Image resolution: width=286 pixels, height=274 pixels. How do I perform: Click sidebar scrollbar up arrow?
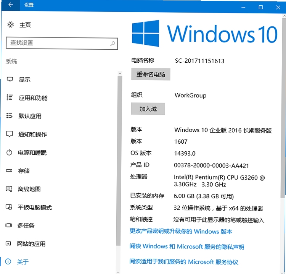tap(120, 73)
